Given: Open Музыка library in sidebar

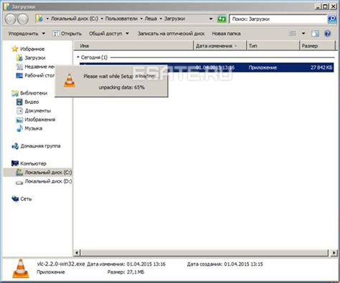Looking at the screenshot, I should [34, 128].
